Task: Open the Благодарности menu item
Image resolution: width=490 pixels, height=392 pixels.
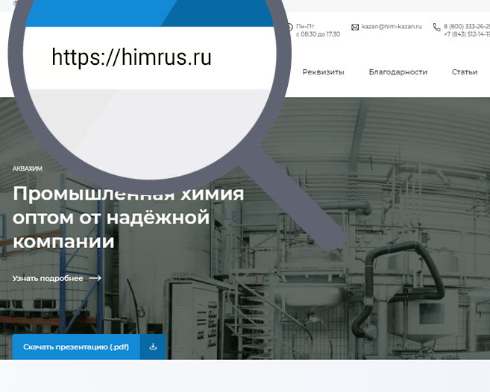Action: pyautogui.click(x=398, y=72)
